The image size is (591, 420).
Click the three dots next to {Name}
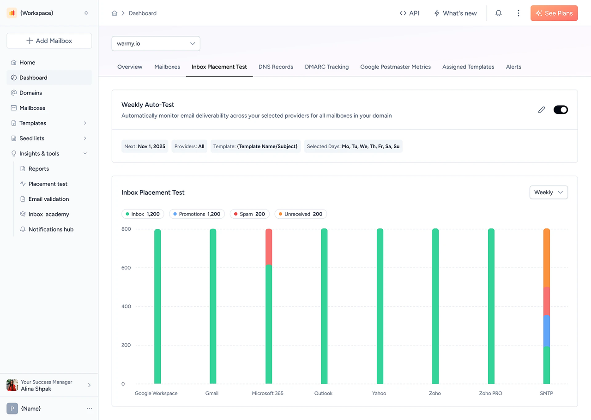90,408
